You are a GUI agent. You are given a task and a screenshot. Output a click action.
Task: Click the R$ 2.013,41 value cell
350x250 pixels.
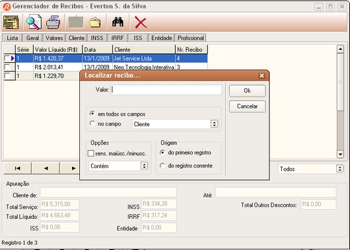(x=58, y=67)
